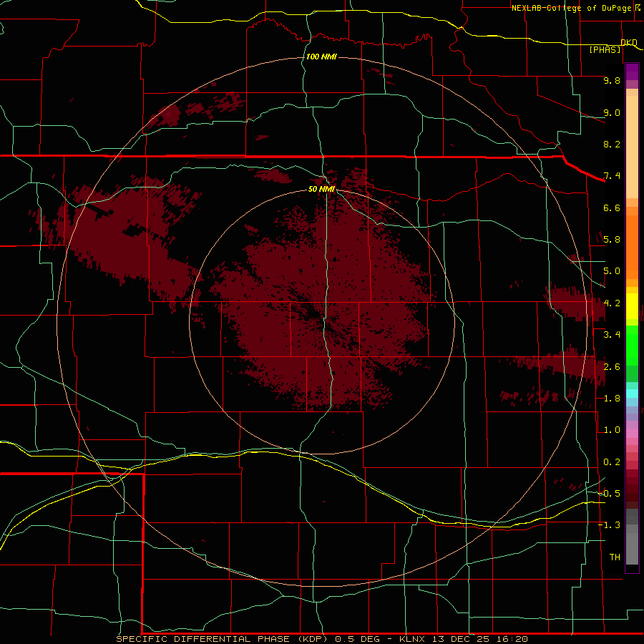644x644 pixels.
Task: Click the -0.5 color scale label
Action: pos(609,493)
